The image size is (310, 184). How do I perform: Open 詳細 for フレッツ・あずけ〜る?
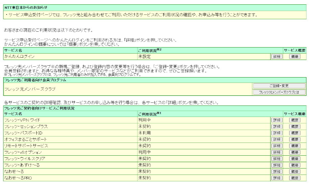(277, 165)
